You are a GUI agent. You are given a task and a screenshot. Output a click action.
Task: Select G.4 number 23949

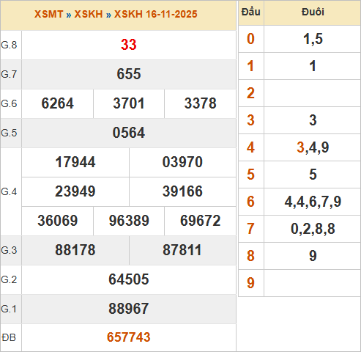tap(75, 191)
